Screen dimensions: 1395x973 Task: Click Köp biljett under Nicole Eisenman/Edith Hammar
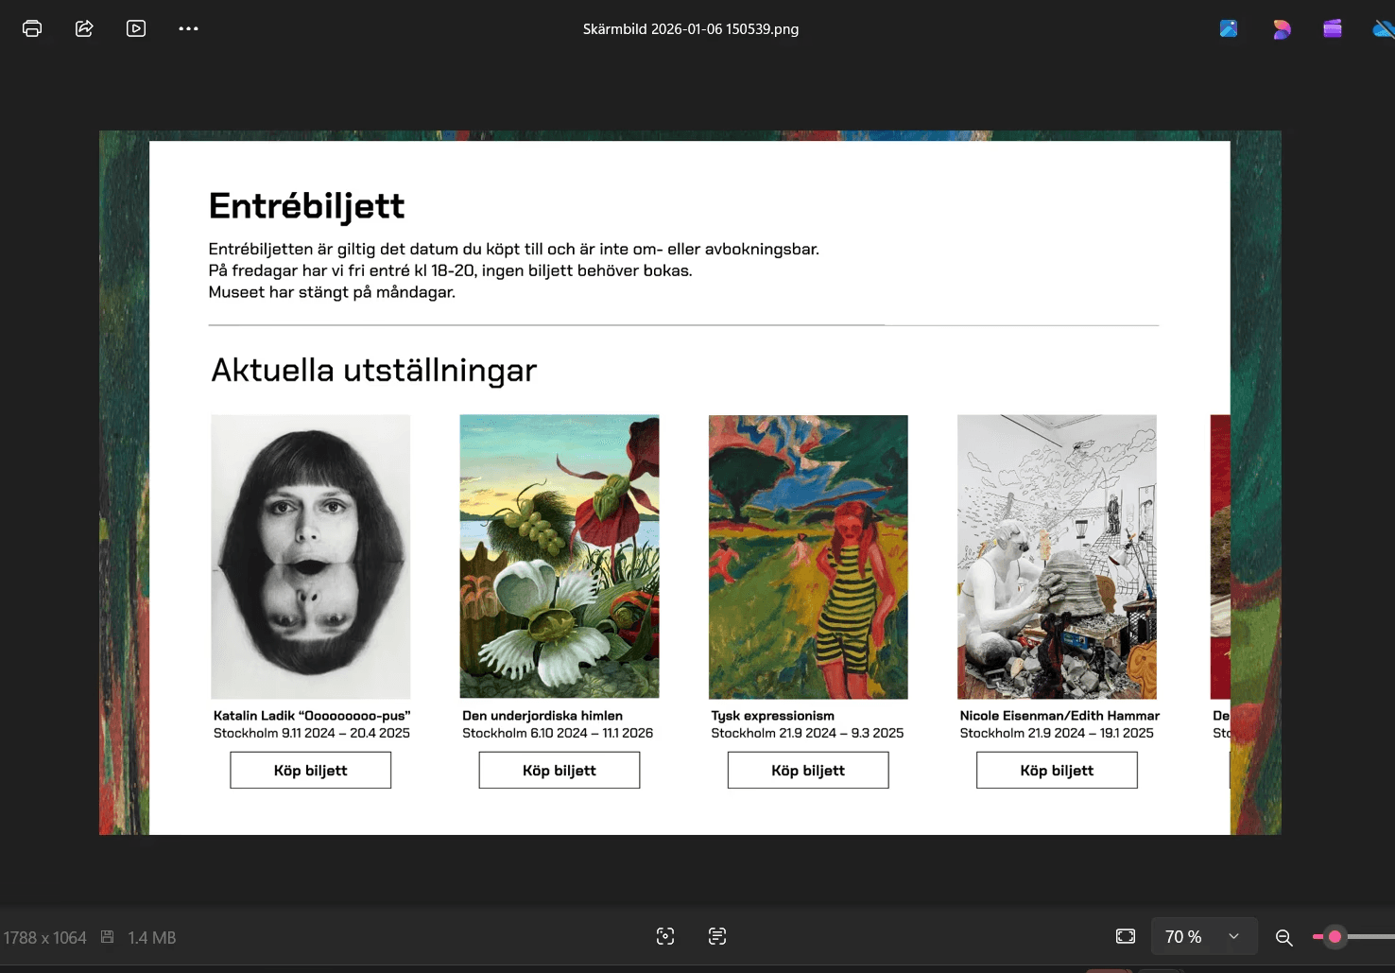[x=1057, y=771]
